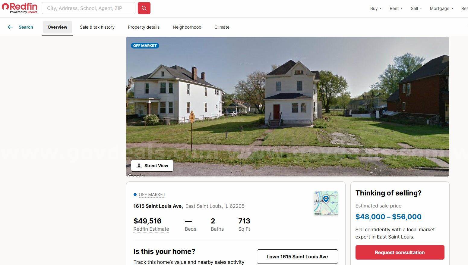Select the Property details tab

(144, 27)
